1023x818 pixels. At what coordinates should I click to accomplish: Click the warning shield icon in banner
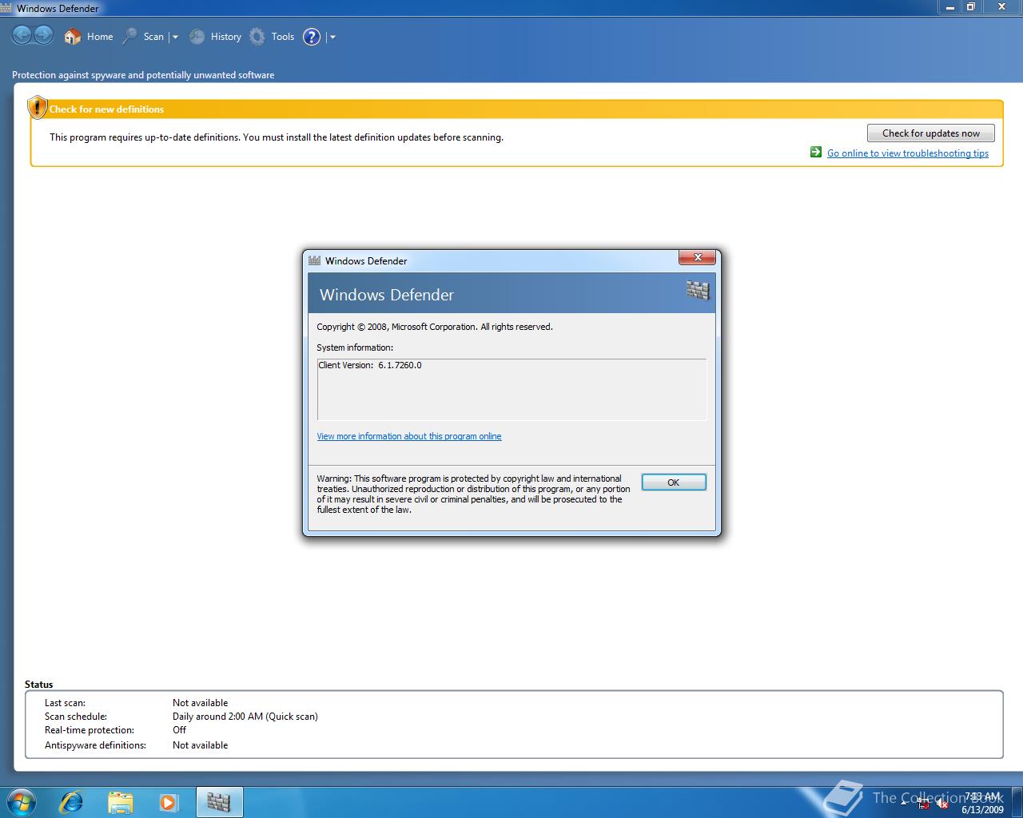click(37, 108)
